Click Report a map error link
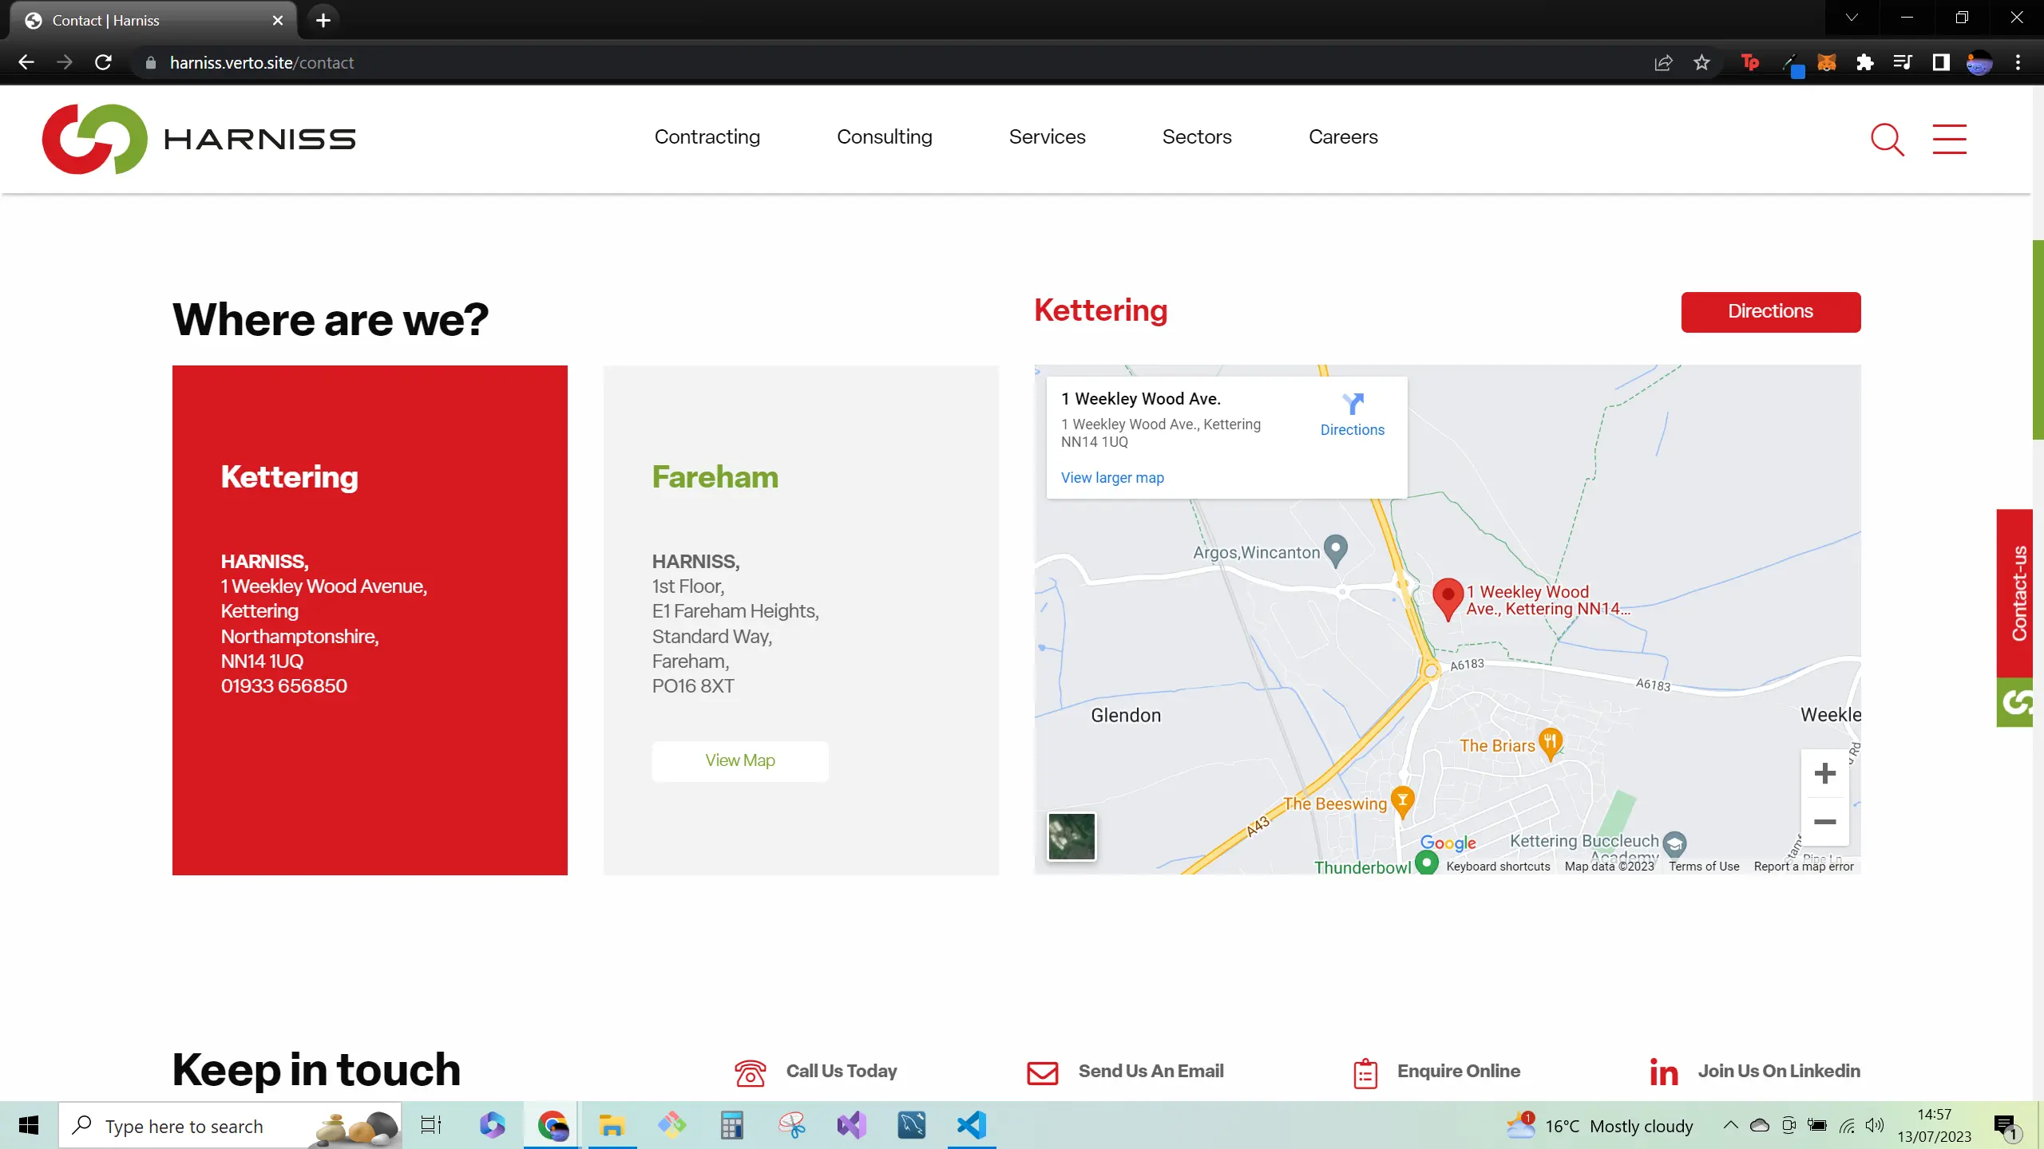Image resolution: width=2044 pixels, height=1149 pixels. click(1804, 866)
